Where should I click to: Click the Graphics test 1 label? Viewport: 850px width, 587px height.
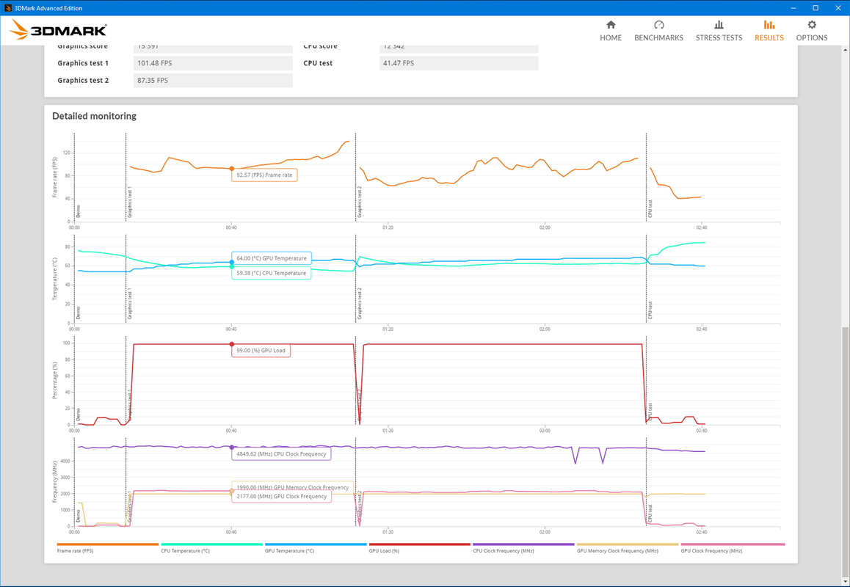point(83,63)
